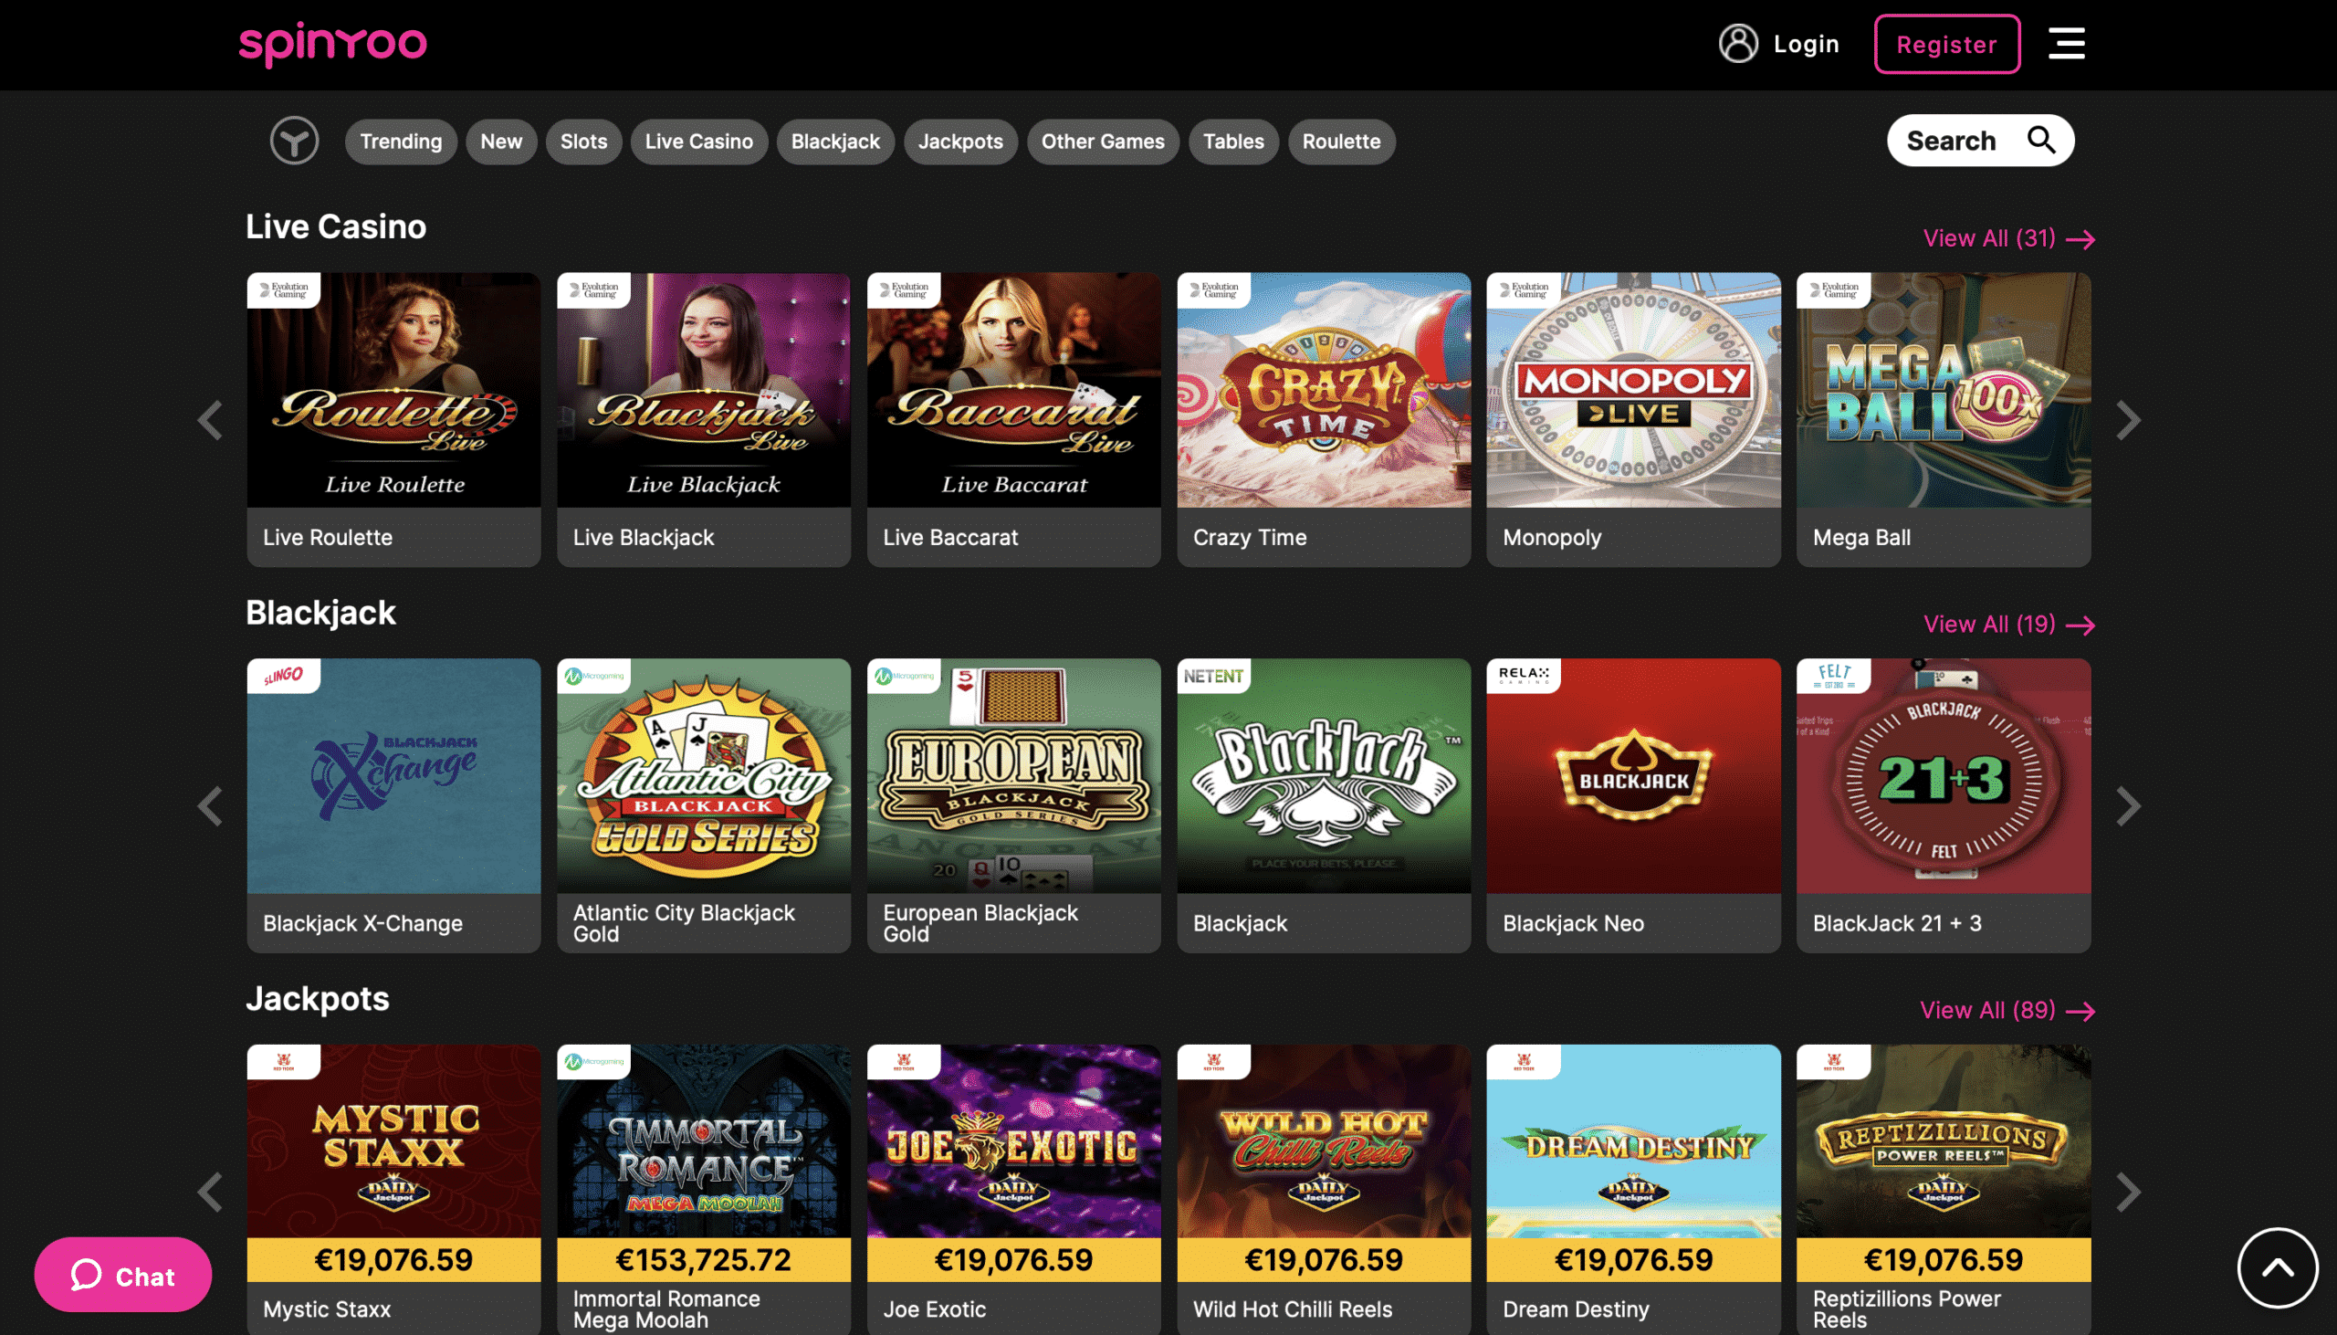Click the €153,725.72 jackpot amount

pyautogui.click(x=703, y=1259)
